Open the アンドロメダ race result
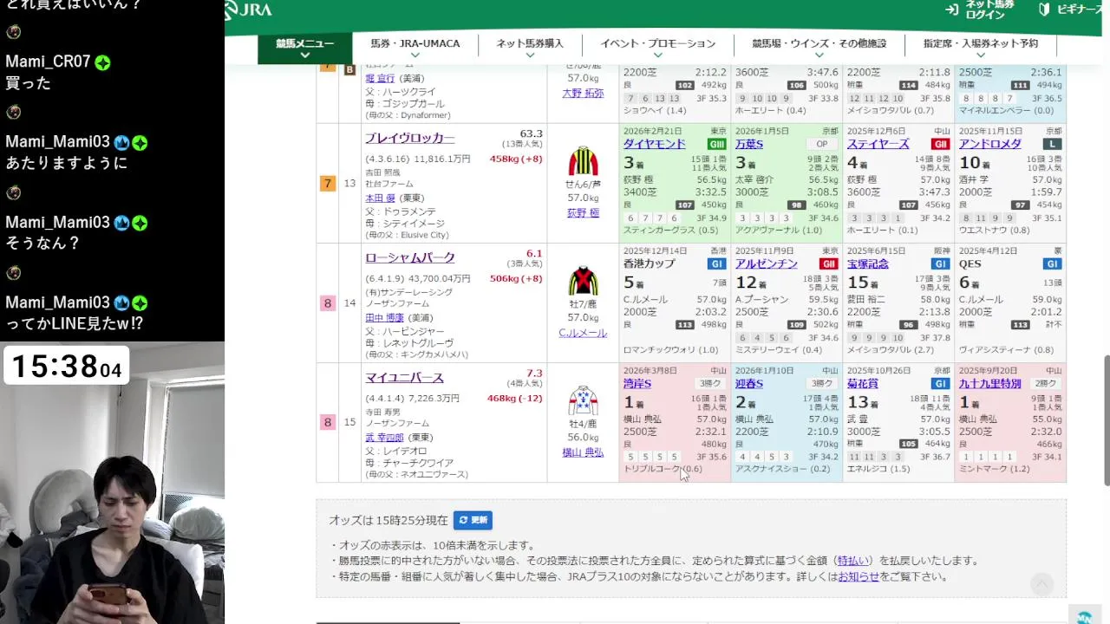The height and width of the screenshot is (624, 1110). click(x=990, y=144)
